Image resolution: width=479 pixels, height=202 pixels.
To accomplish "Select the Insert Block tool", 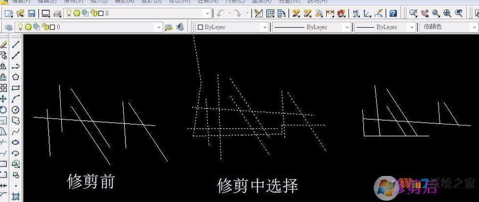I will [x=15, y=164].
